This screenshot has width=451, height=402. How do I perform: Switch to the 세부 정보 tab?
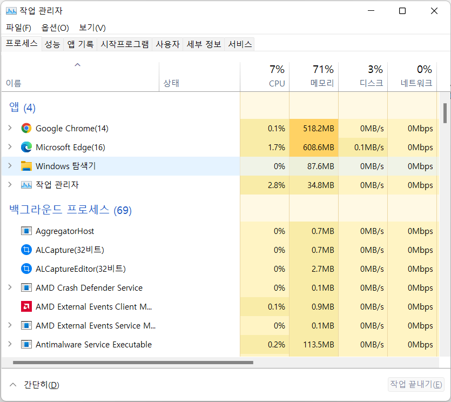point(204,44)
